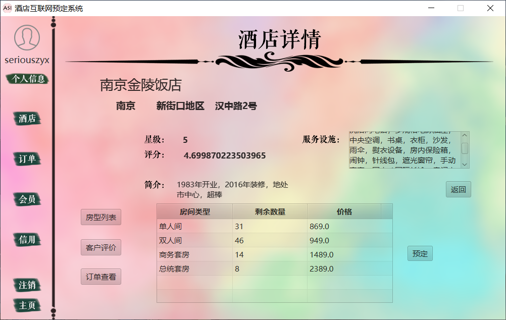Viewport: 506px width, 320px height.
Task: Go to the 酒店 section
Action: coord(27,119)
